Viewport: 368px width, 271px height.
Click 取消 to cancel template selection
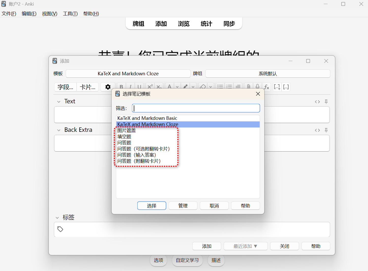pos(214,206)
